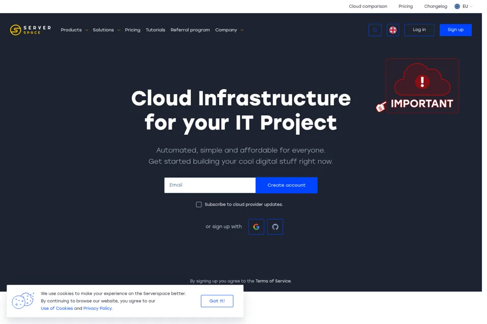Dismiss cookies with Got It! button
This screenshot has height=324, width=487.
click(x=217, y=301)
